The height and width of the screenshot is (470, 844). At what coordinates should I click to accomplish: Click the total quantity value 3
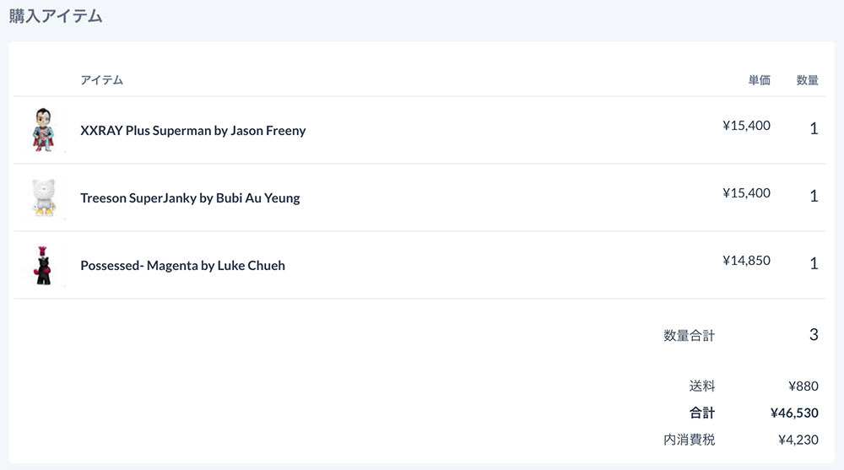(814, 335)
